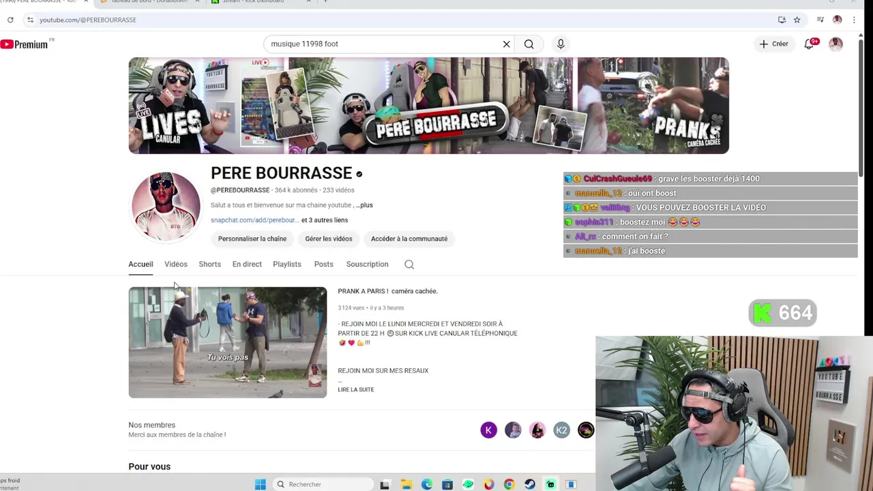Screen dimensions: 873x491
Task: Open site information icon beside the URL
Action: [x=30, y=20]
